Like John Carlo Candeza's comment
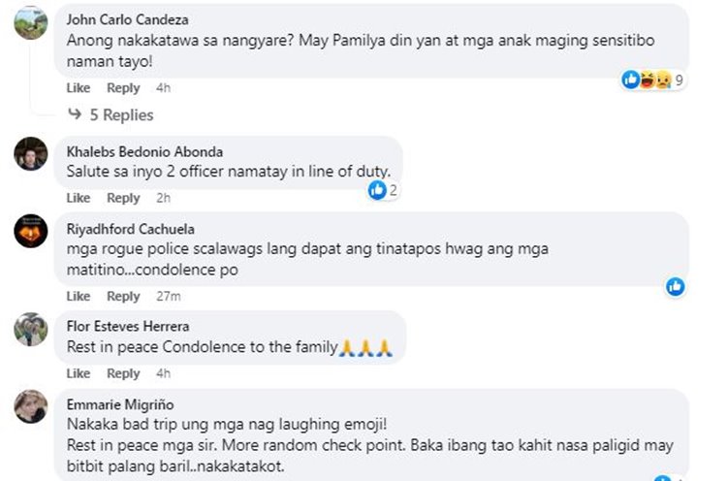The image size is (727, 481). click(x=79, y=88)
